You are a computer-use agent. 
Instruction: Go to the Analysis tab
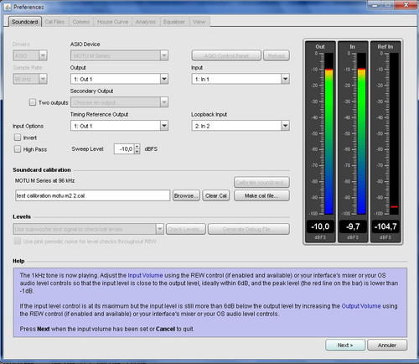click(146, 22)
